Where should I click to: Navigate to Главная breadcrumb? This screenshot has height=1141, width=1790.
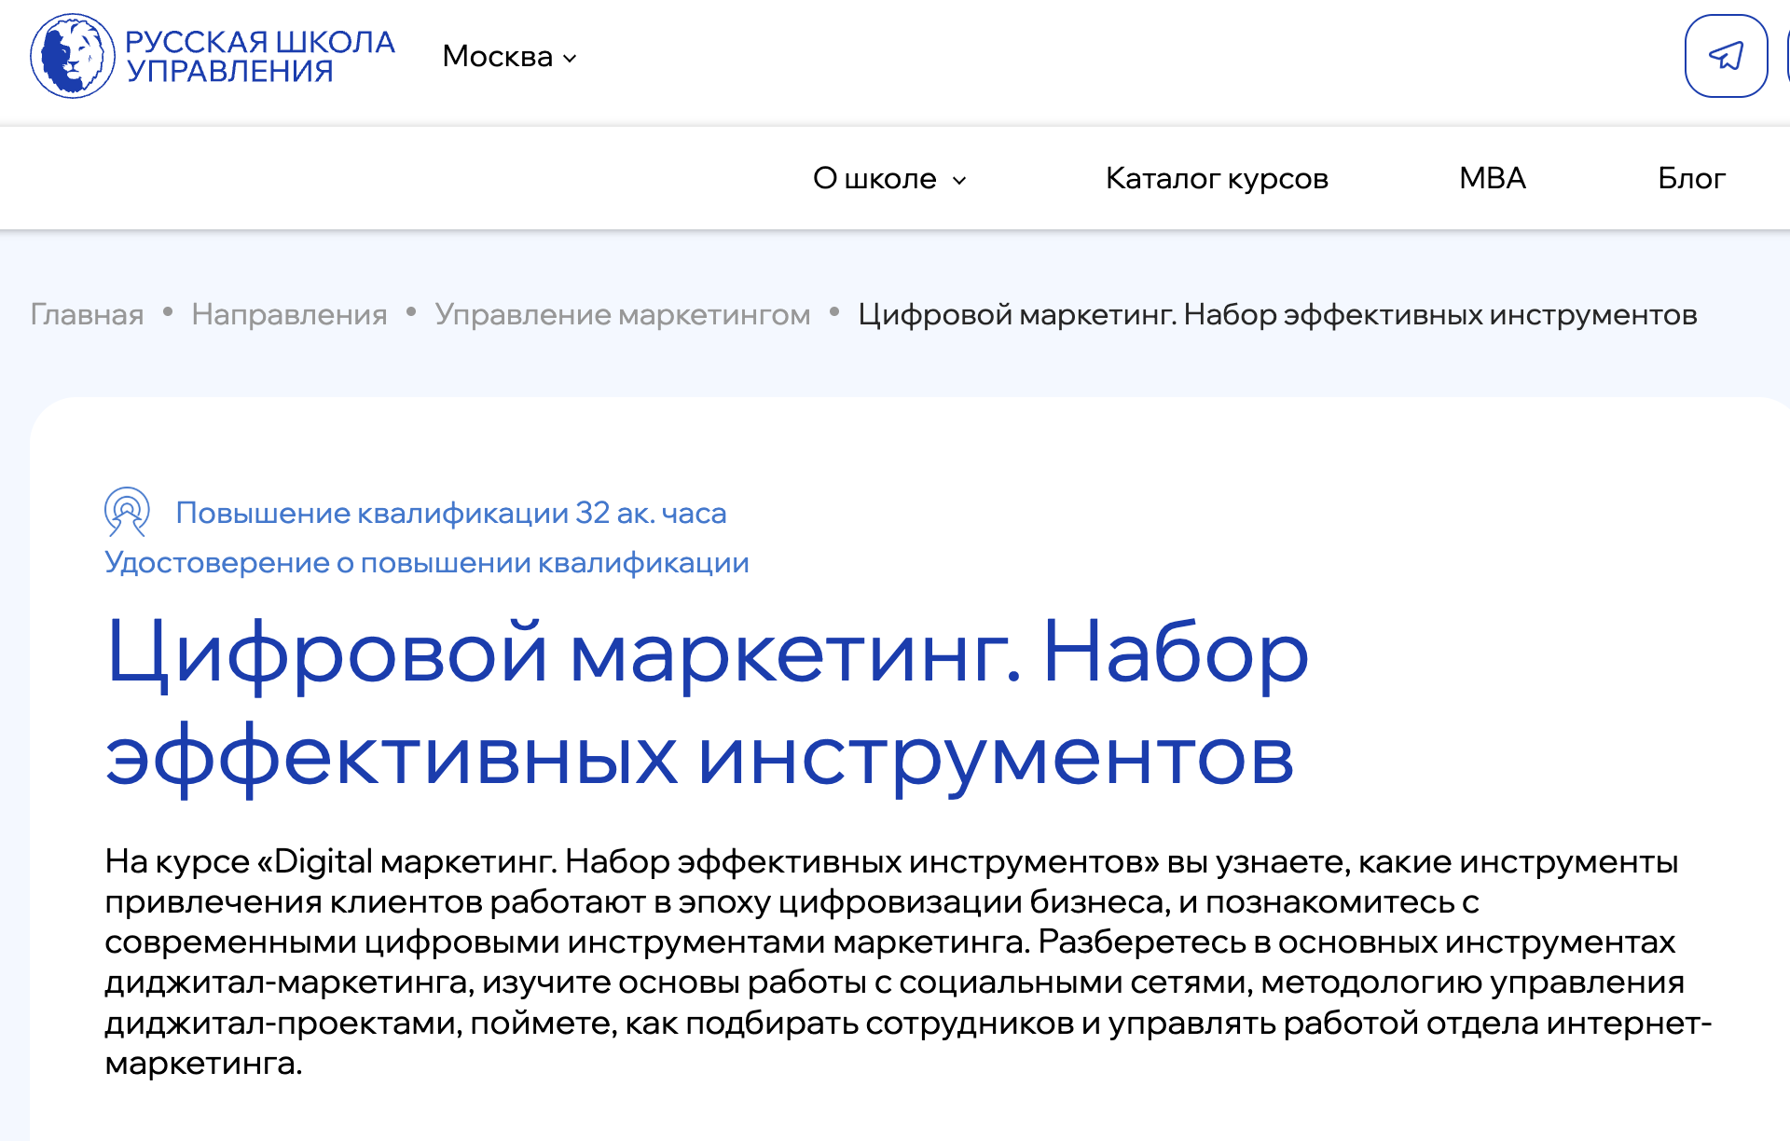[x=87, y=315]
